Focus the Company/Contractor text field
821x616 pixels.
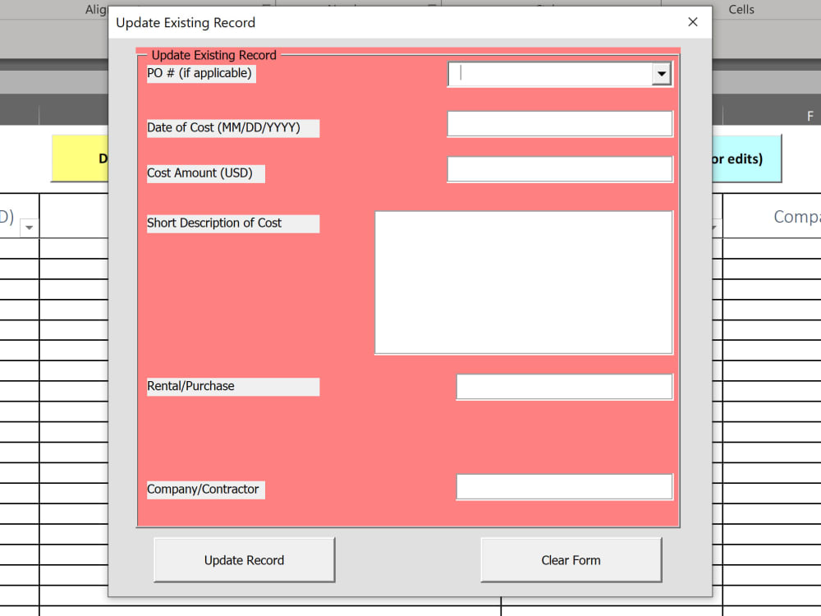(564, 486)
